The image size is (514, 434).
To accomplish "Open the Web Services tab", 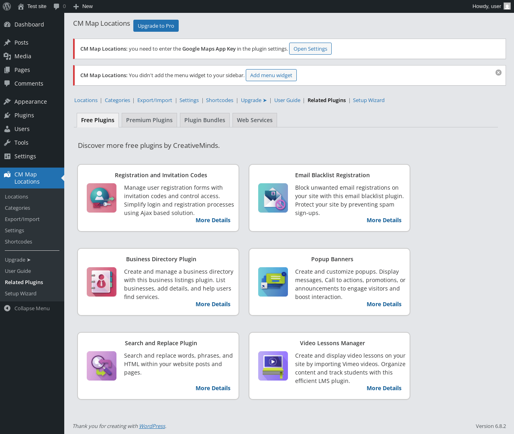I will coord(255,120).
